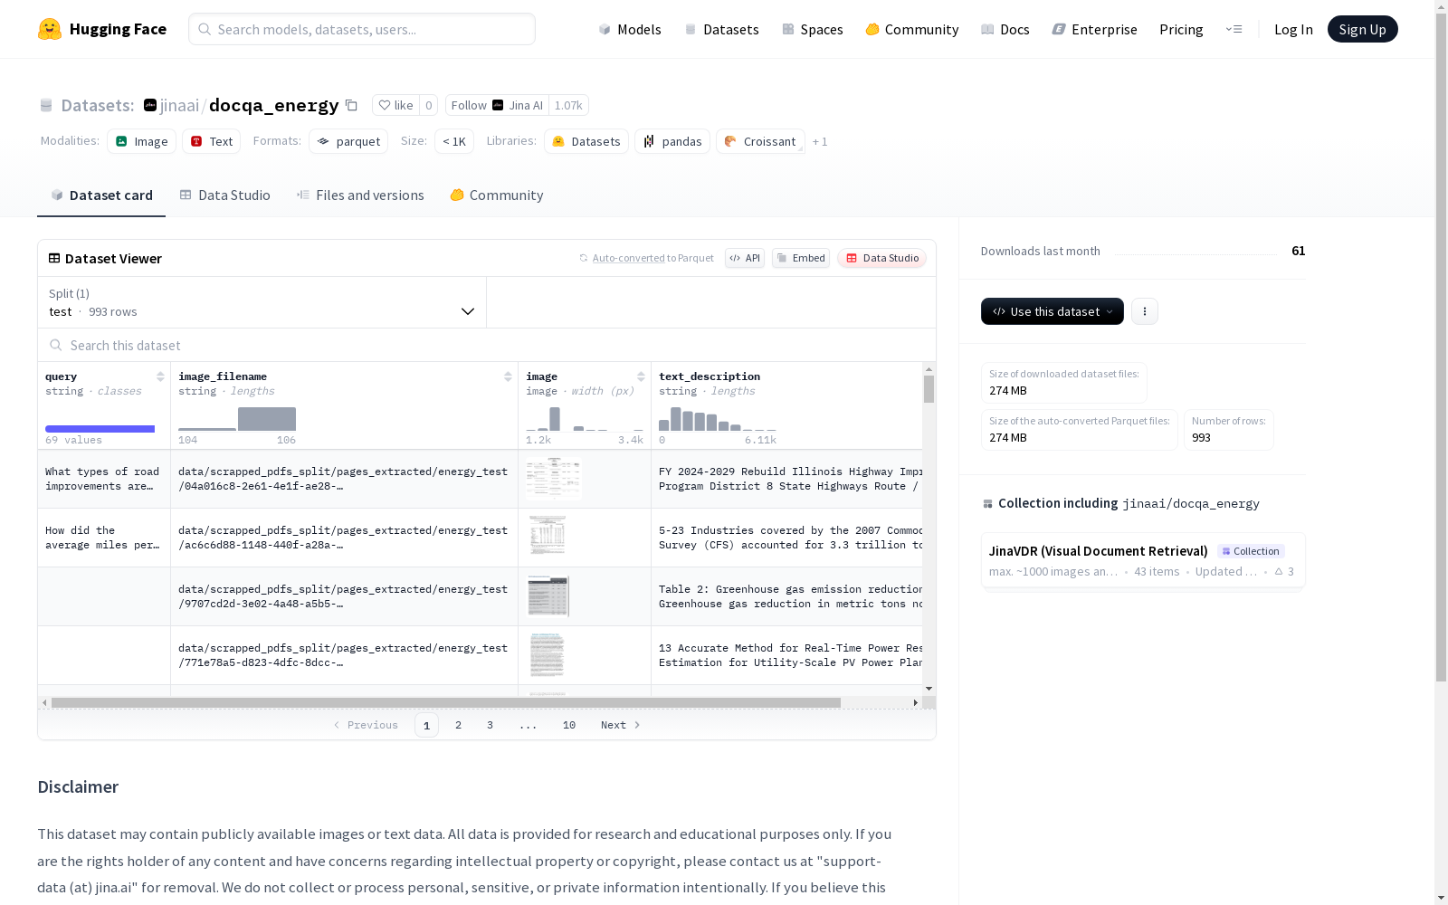This screenshot has width=1448, height=905.
Task: Click the Previous page button
Action: tap(366, 725)
